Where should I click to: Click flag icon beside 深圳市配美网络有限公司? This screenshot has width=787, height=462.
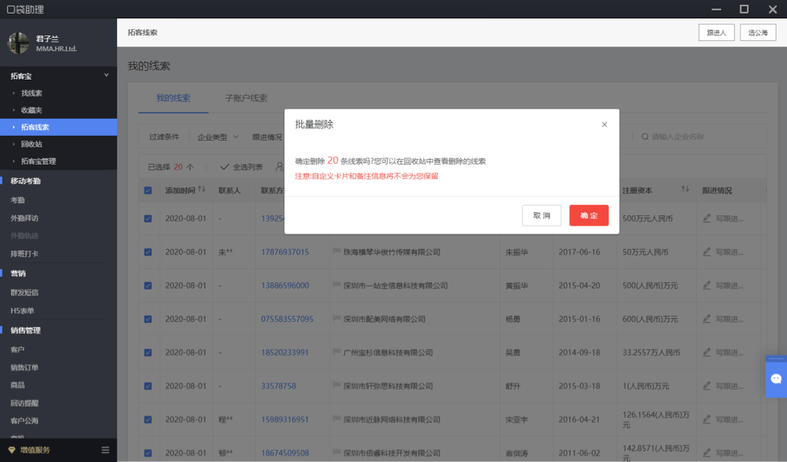point(336,318)
